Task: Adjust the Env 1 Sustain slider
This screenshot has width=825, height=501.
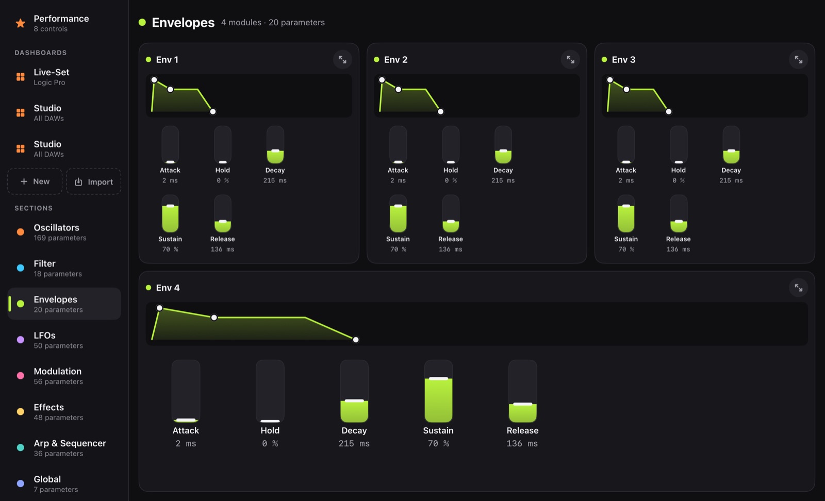Action: 170,214
